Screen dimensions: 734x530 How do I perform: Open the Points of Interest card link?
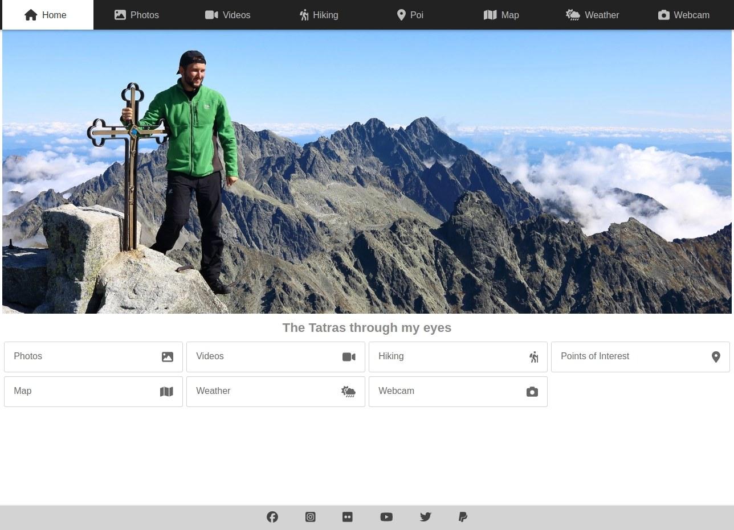coord(641,357)
